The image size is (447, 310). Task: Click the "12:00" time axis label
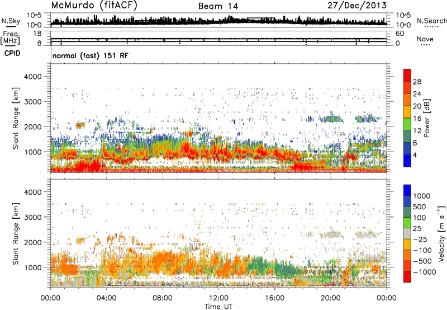(218, 298)
